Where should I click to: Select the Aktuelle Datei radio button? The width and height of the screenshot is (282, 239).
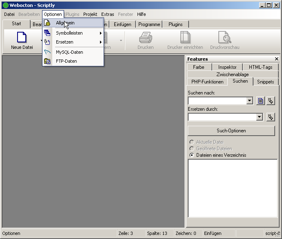[x=192, y=142]
